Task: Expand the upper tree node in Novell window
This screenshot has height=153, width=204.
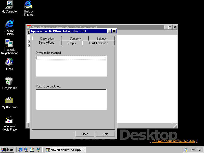Action: point(29,41)
